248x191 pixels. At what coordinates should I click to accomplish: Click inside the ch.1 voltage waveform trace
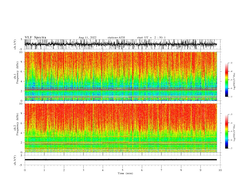pos(121,44)
